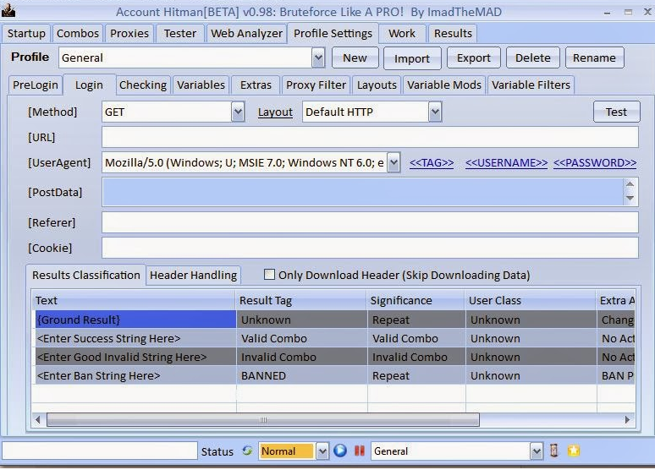This screenshot has width=655, height=470.
Task: Switch to the PreLogin sub-tab
Action: [36, 85]
